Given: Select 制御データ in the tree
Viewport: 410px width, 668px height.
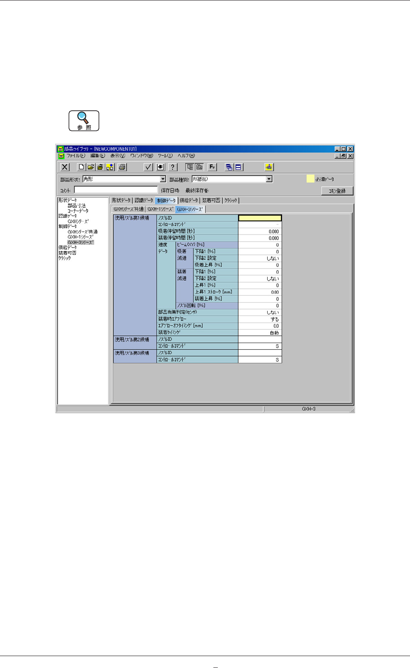Looking at the screenshot, I should (x=67, y=226).
